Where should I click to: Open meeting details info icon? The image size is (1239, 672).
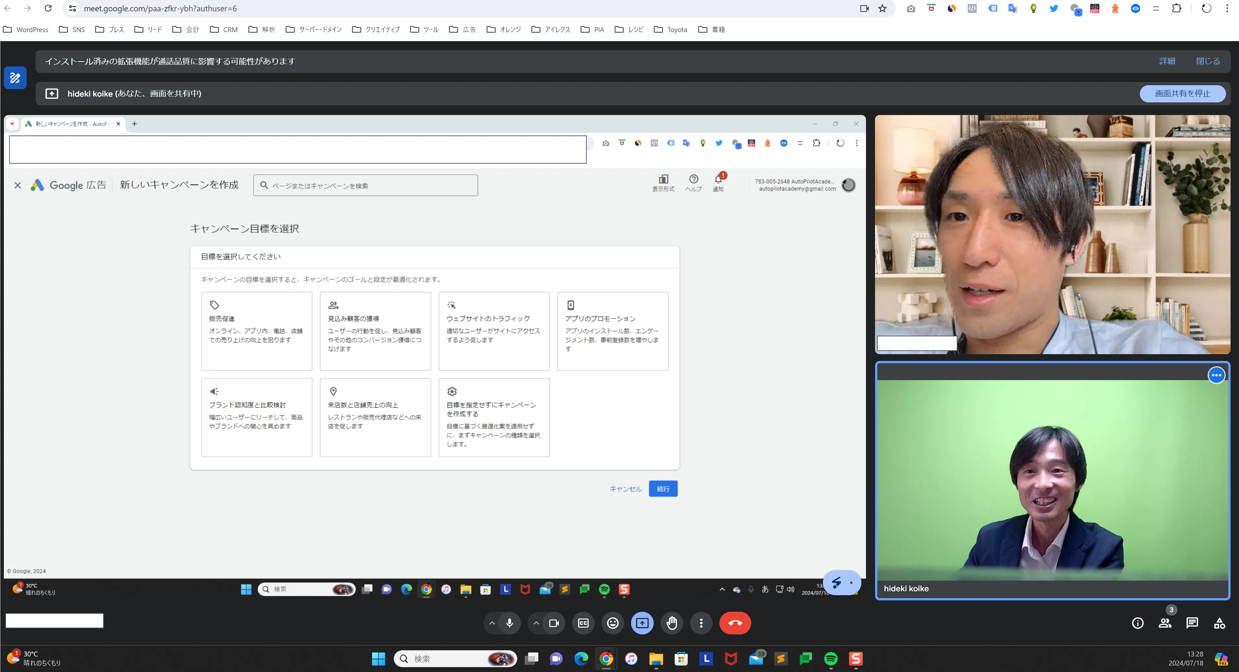(1138, 623)
